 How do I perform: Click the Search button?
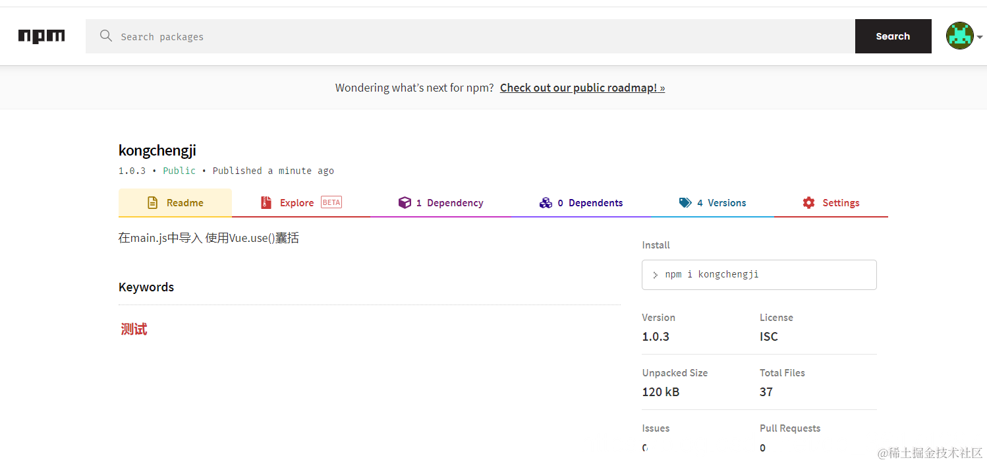(x=893, y=36)
